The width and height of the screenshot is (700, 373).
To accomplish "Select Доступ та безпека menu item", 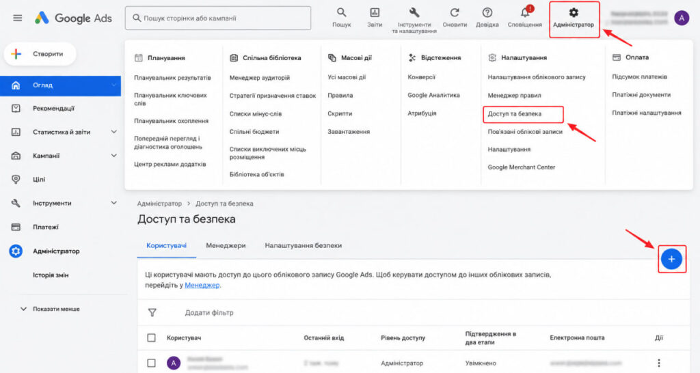I will [514, 114].
